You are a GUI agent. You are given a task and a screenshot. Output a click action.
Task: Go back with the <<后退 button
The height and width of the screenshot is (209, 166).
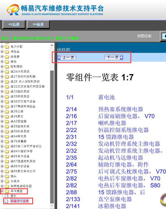(x=14, y=24)
